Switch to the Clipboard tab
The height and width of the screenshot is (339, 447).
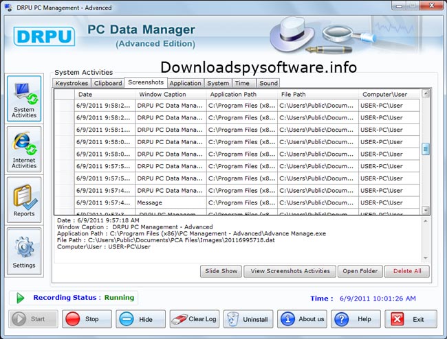point(108,83)
